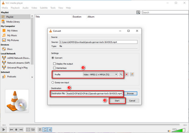Click Browse for destination file
Screen dimensions: 189x133
click(x=130, y=93)
